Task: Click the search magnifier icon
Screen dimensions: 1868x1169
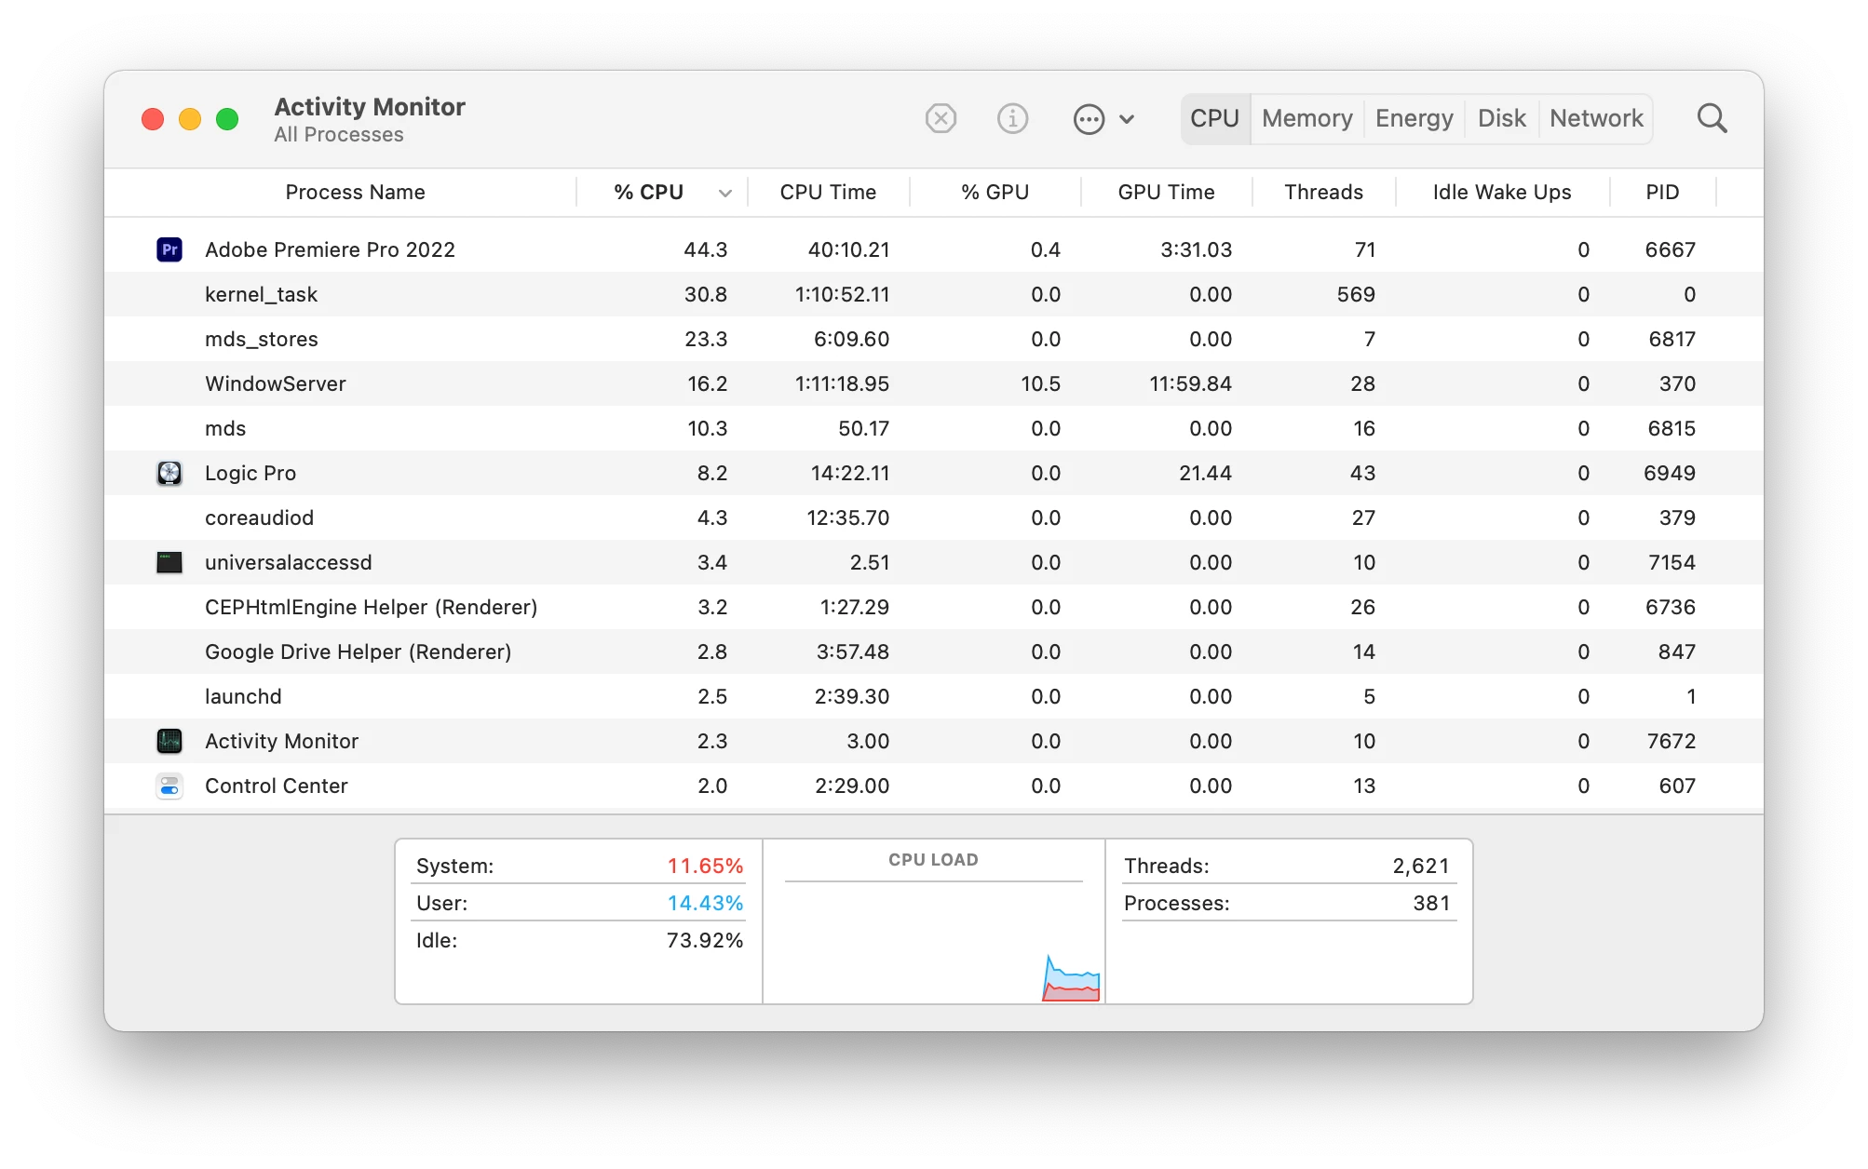Action: click(x=1711, y=119)
